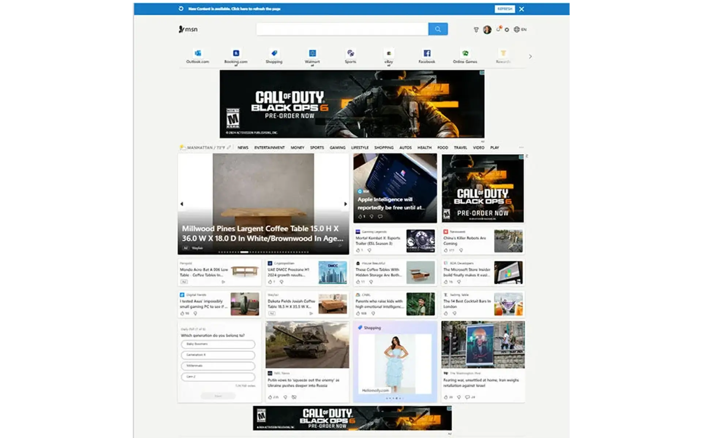Open the user profile avatar
This screenshot has height=438, width=702.
tap(487, 30)
